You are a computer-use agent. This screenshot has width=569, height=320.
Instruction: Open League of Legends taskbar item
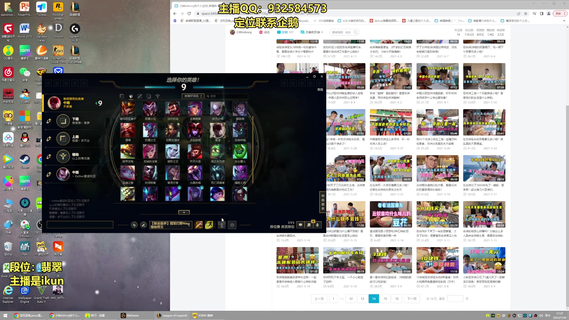tap(172, 316)
